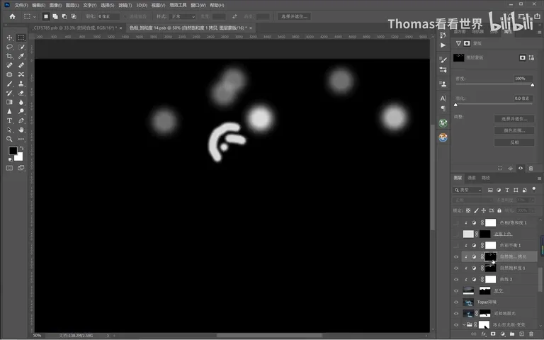Open the 样式 style dropdown in the options bar
Image resolution: width=544 pixels, height=340 pixels.
pos(183,16)
